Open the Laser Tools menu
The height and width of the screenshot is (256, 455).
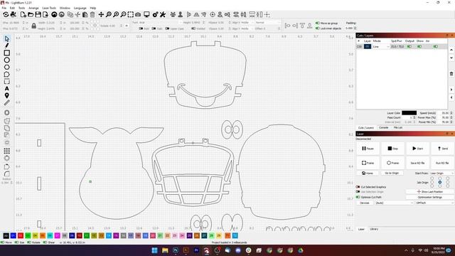point(49,8)
